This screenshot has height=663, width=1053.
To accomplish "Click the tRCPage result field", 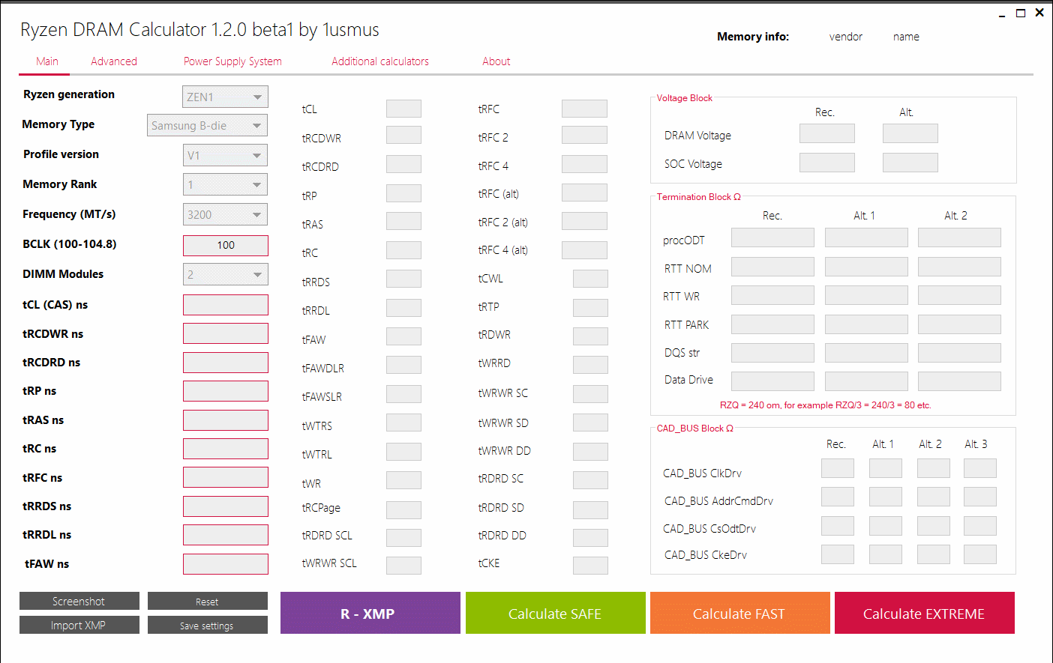I will coord(403,509).
